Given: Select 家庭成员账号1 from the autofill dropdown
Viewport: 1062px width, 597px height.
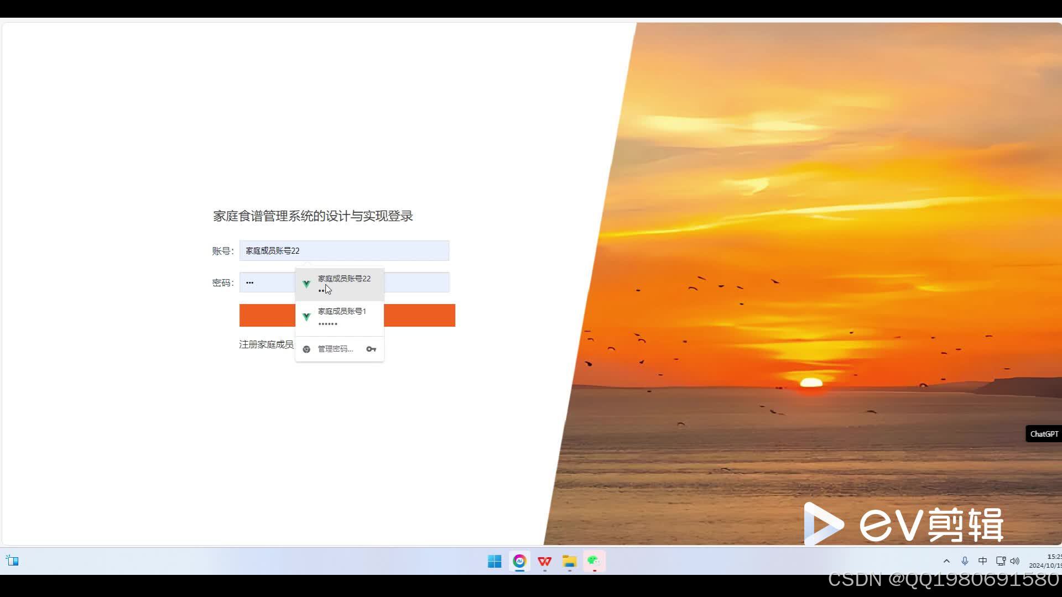Looking at the screenshot, I should (x=341, y=316).
